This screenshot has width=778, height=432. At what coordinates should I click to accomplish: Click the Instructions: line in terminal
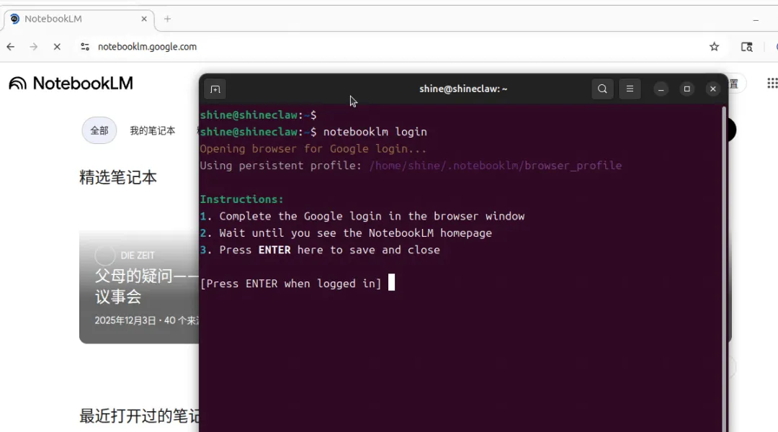point(241,199)
